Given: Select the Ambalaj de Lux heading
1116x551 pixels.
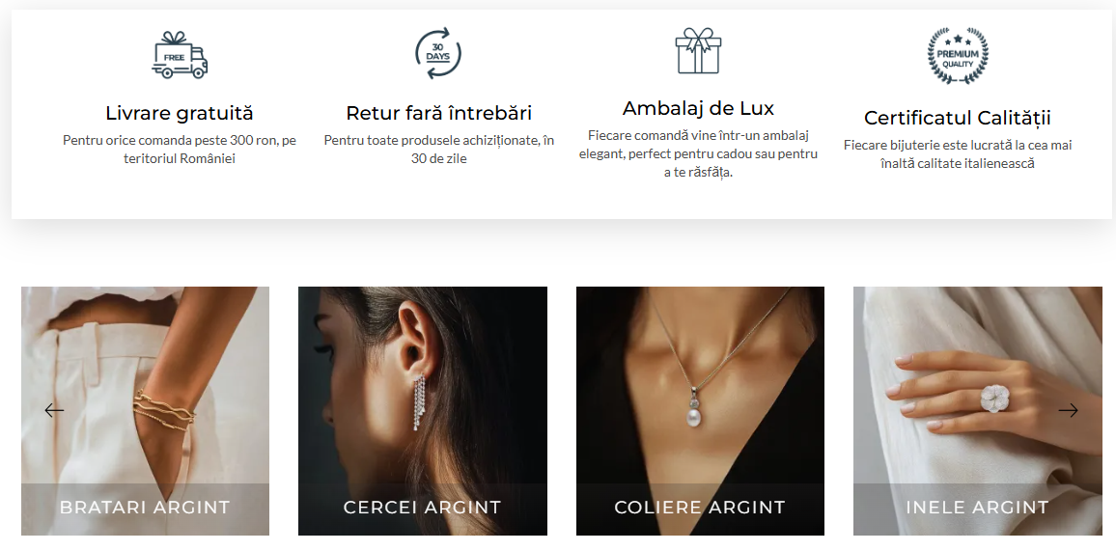Looking at the screenshot, I should click(698, 108).
